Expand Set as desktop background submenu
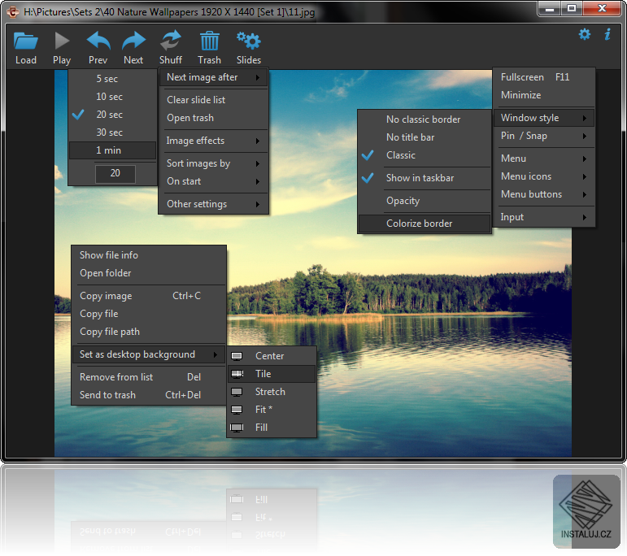Image resolution: width=627 pixels, height=556 pixels. [149, 354]
